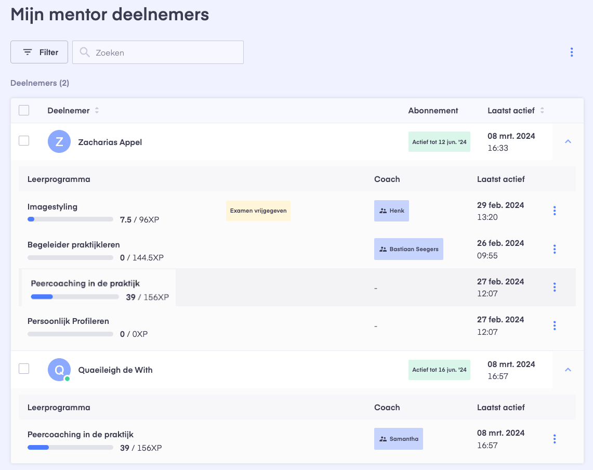
Task: Collapse Quaeileigh de With's row details
Action: 568,370
